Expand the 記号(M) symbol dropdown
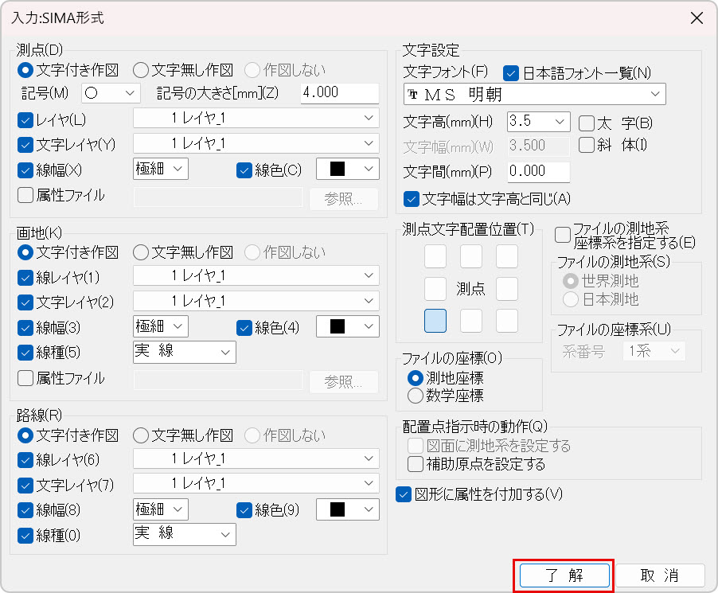The image size is (718, 593). pos(110,93)
